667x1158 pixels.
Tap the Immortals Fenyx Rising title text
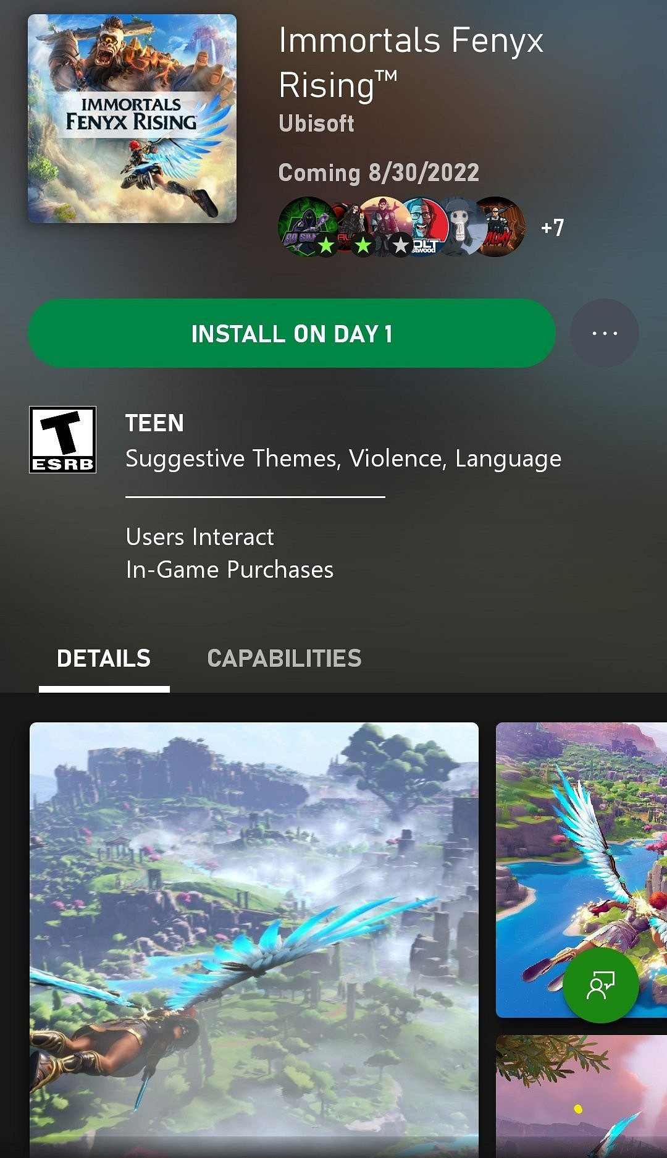(411, 62)
